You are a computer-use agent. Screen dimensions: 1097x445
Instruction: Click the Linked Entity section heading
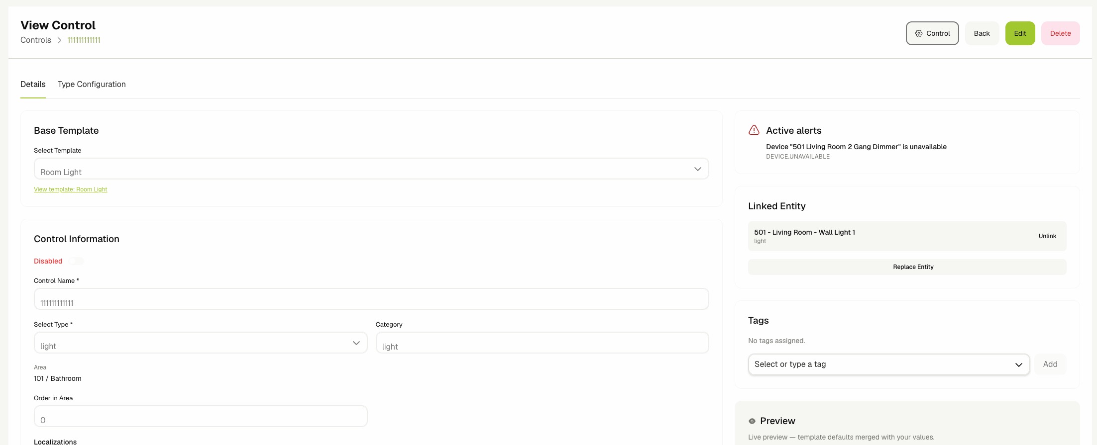pyautogui.click(x=776, y=206)
